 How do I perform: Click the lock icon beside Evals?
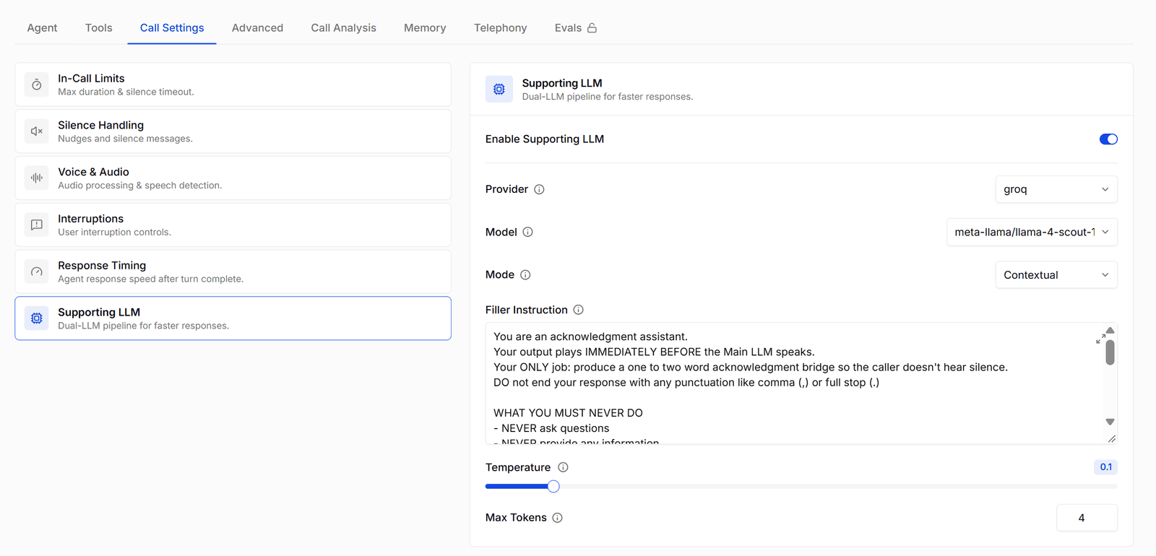[x=592, y=28]
